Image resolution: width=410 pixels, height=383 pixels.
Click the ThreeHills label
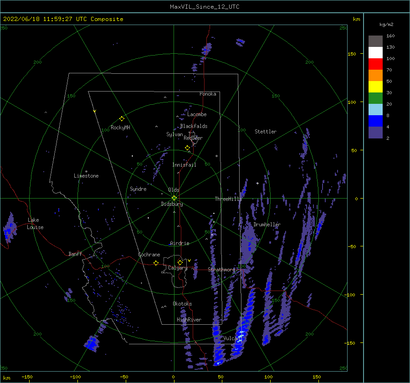pyautogui.click(x=228, y=199)
